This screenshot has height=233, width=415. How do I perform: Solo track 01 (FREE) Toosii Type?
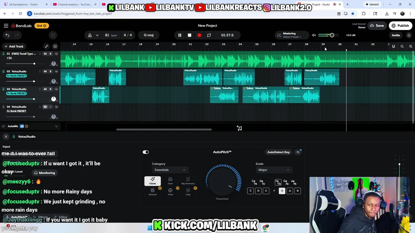click(x=50, y=54)
